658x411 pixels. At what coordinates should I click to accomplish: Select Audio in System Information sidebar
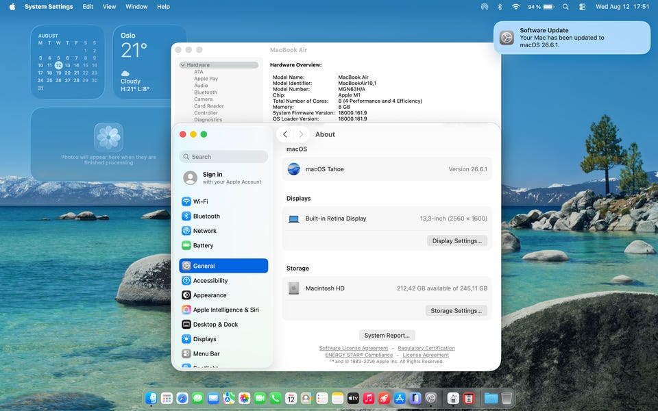click(201, 86)
